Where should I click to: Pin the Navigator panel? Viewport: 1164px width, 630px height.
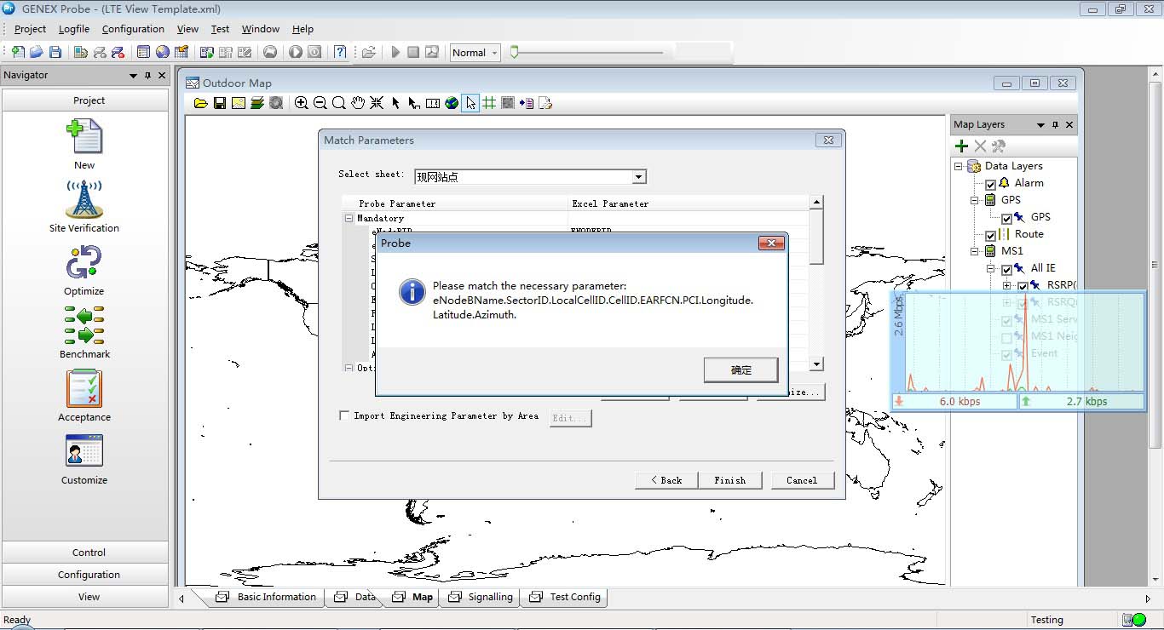coord(147,76)
